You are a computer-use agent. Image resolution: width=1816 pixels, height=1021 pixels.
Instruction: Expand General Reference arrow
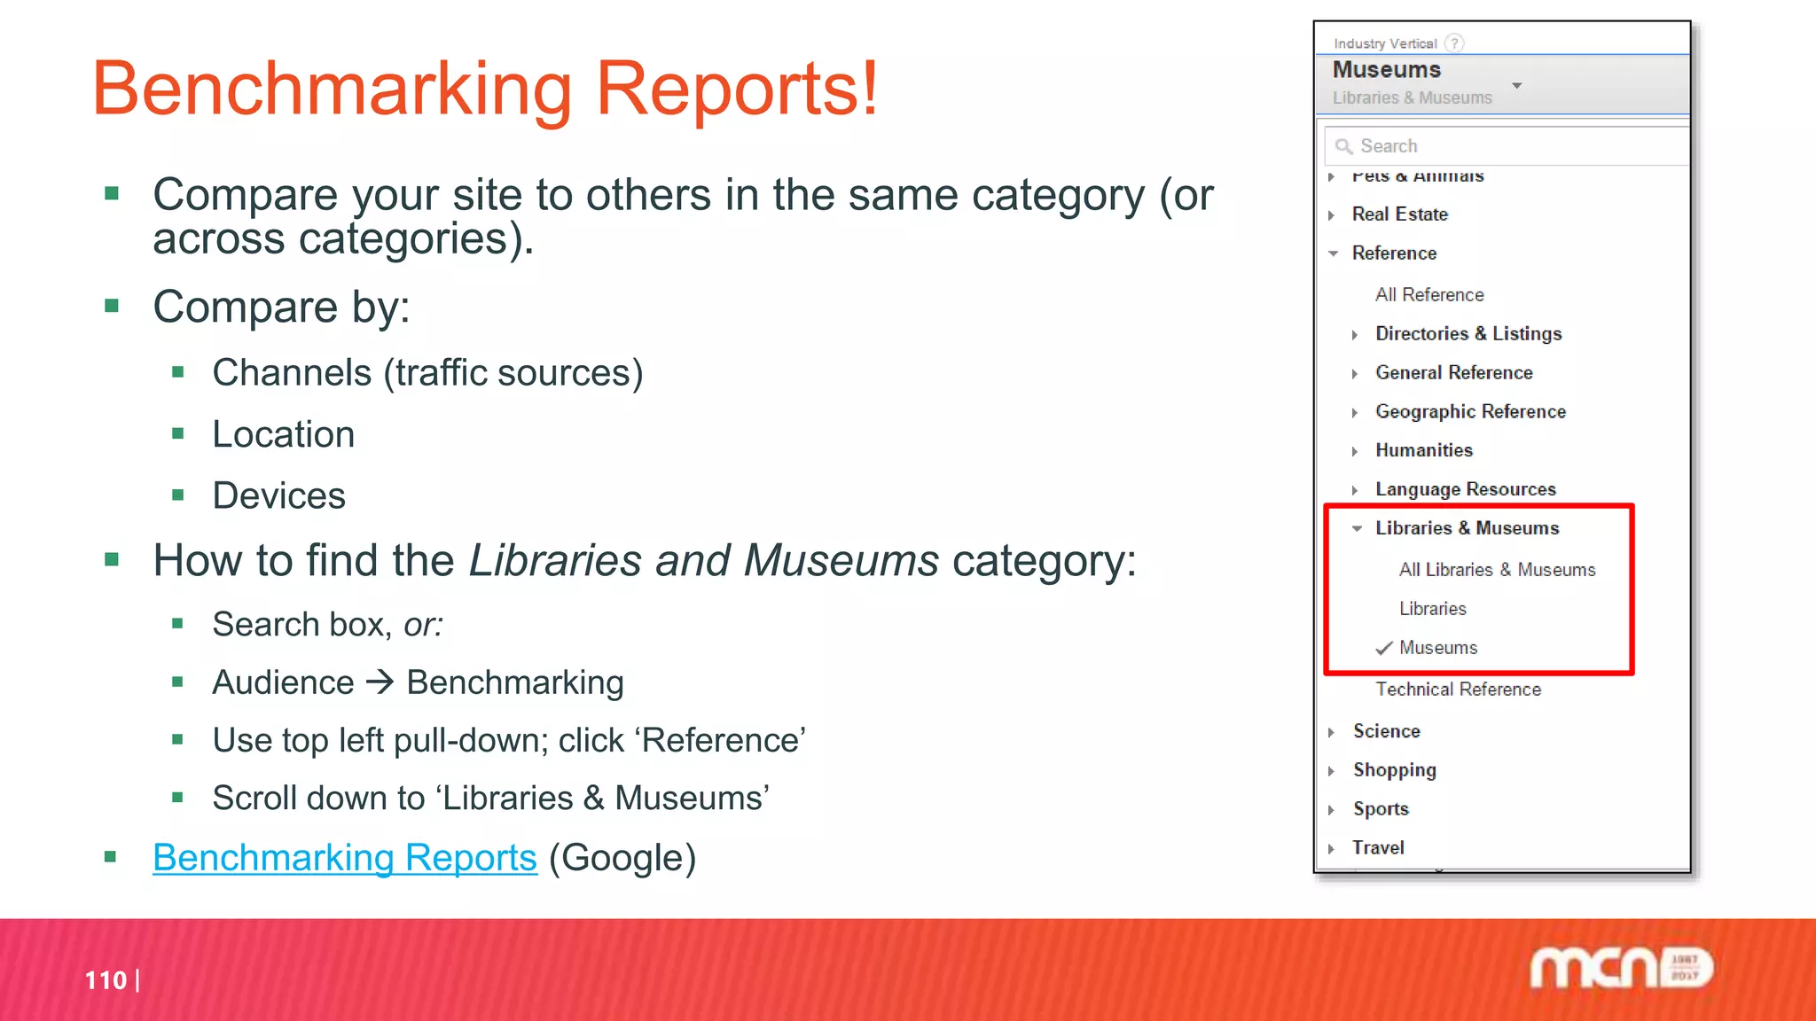(1355, 373)
